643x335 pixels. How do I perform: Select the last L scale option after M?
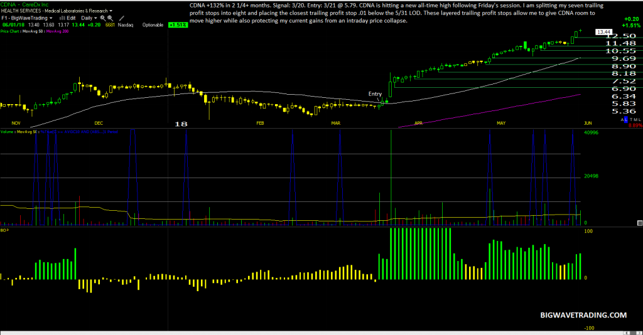639,120
